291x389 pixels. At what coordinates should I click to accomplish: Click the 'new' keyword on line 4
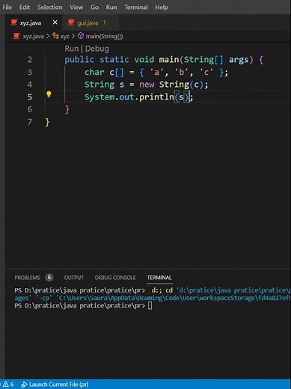pos(147,85)
